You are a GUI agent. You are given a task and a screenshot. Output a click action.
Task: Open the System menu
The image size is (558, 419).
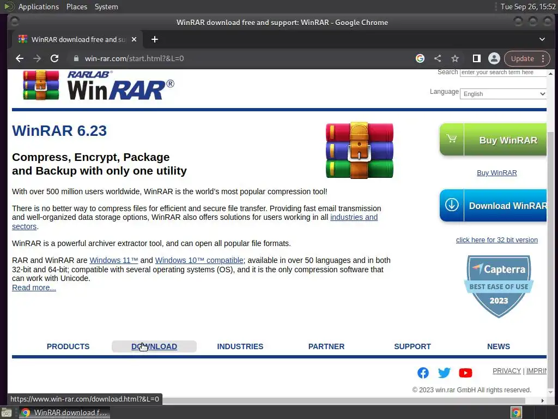(106, 7)
